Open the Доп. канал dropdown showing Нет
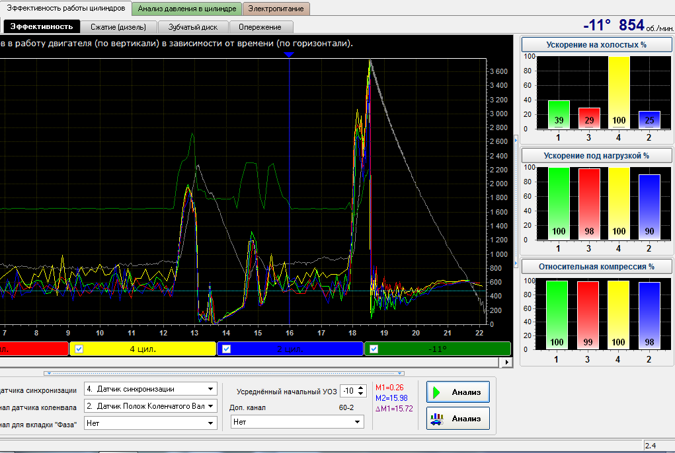The width and height of the screenshot is (675, 453). (298, 422)
